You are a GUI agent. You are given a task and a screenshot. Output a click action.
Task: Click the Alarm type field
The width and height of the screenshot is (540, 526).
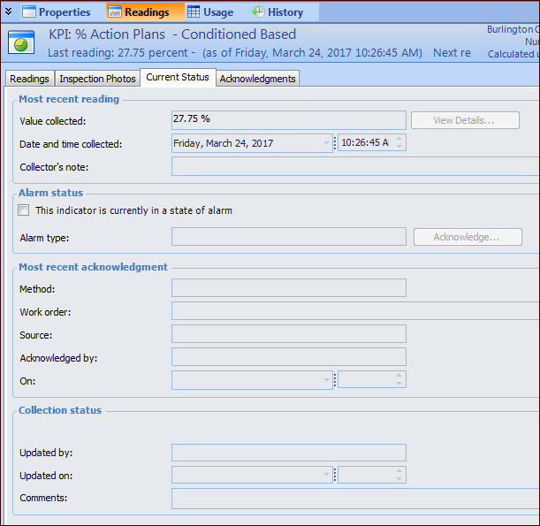[289, 236]
